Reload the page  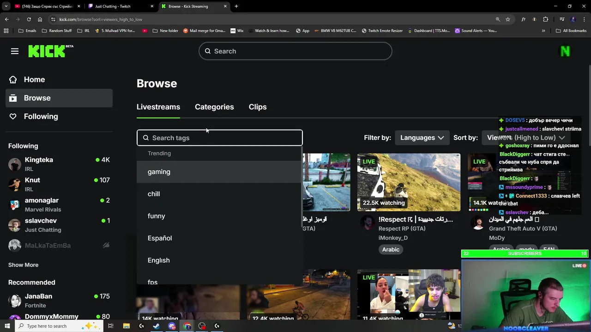29,19
